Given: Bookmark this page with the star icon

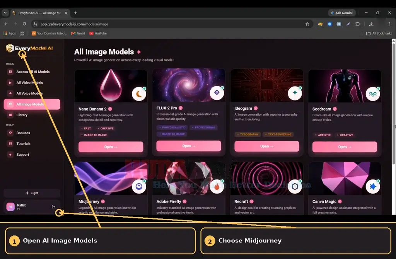Looking at the screenshot, I should point(307,24).
